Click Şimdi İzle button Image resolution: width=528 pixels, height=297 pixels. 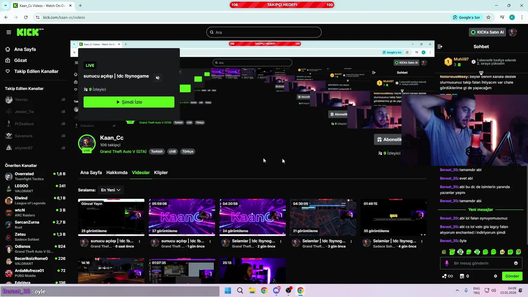tap(129, 102)
